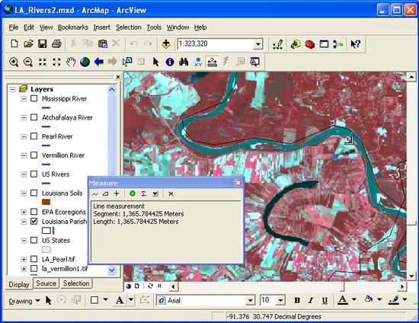419x323 pixels.
Task: Expand the EPA Ecoregions layer
Action: 24,212
